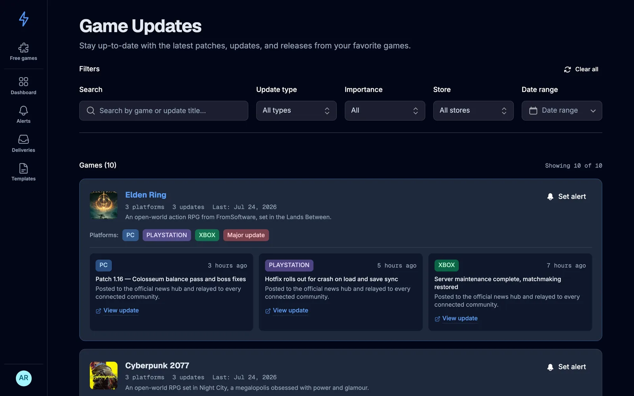The width and height of the screenshot is (634, 396).
Task: Click Elden Ring description about Lands Between
Action: click(228, 217)
